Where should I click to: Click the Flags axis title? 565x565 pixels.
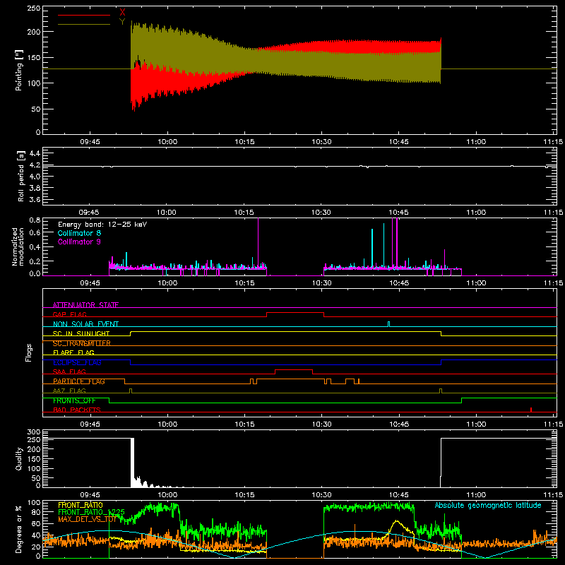28,352
